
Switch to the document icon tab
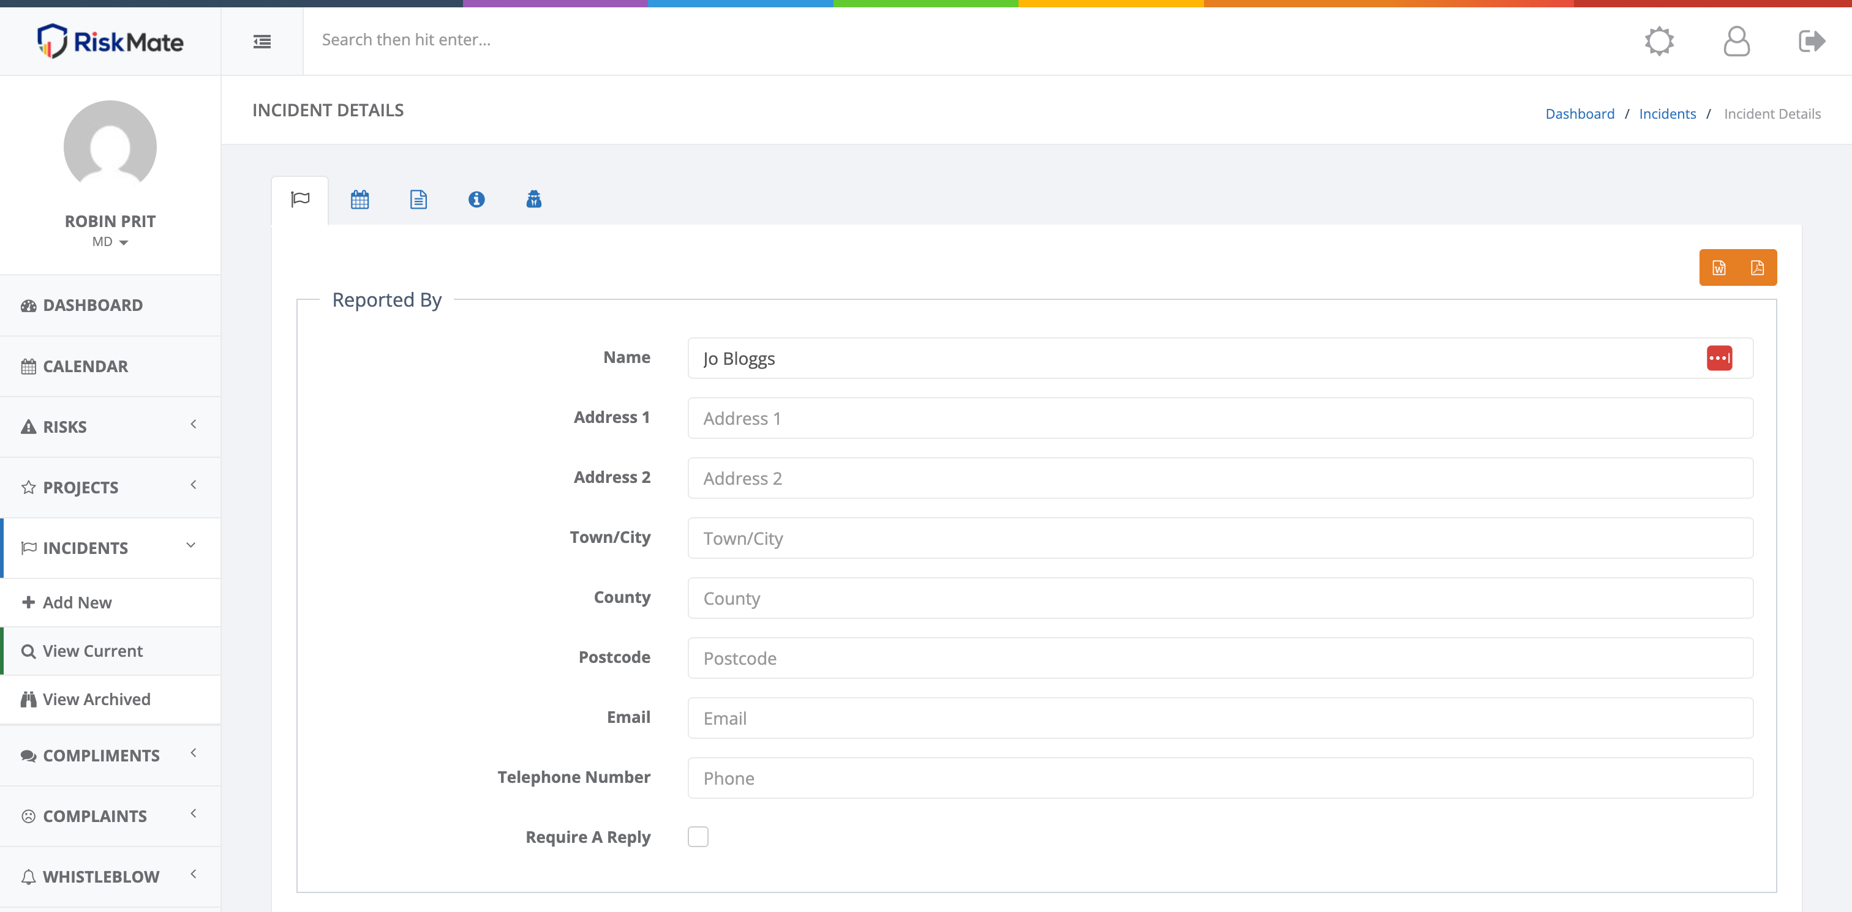pos(418,199)
